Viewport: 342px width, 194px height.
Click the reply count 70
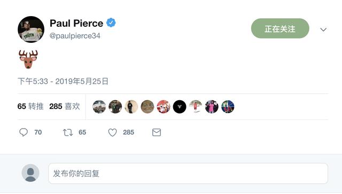click(x=38, y=132)
